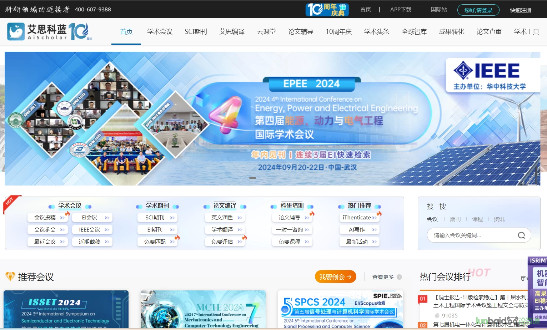Click the banner carousel indicator dot
Screen dimensions: 547x330
252,178
